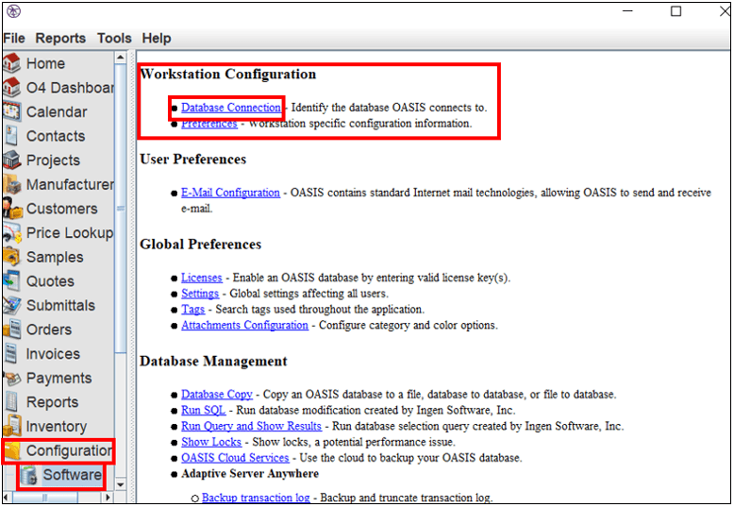734x507 pixels.
Task: Open the File menu
Action: (x=14, y=38)
